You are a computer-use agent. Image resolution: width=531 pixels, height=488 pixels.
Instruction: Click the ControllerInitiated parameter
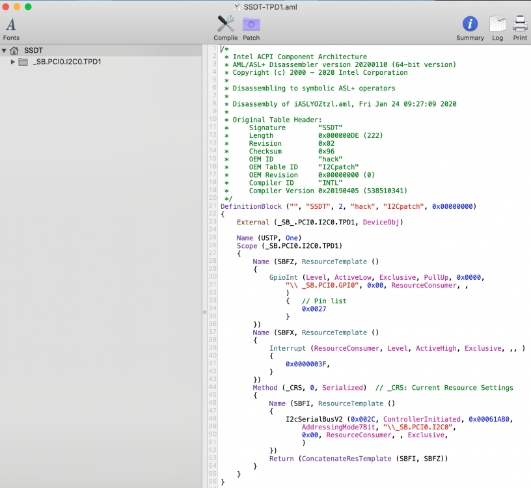tap(422, 419)
